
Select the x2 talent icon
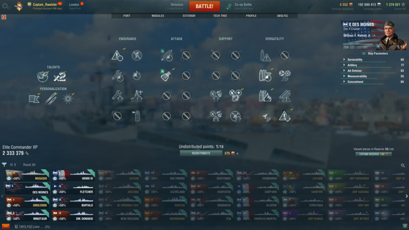click(x=59, y=77)
